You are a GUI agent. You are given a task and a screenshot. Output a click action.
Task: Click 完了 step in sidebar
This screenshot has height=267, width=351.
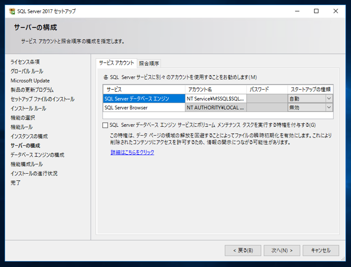[15, 183]
